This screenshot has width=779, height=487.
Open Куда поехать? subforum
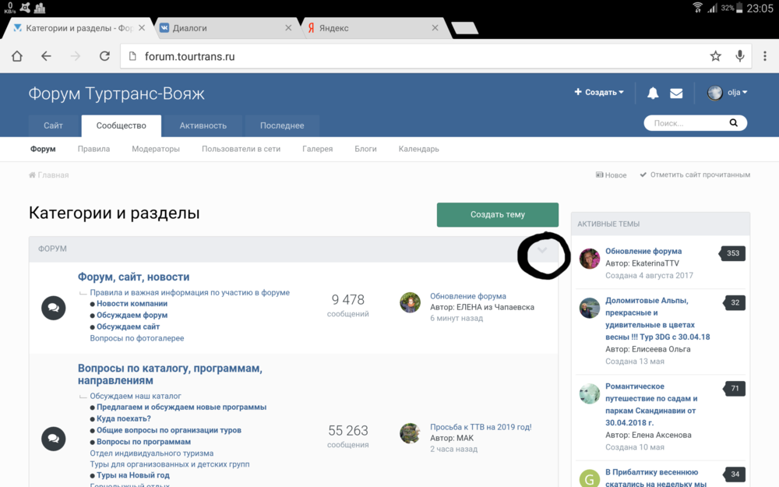click(x=124, y=418)
